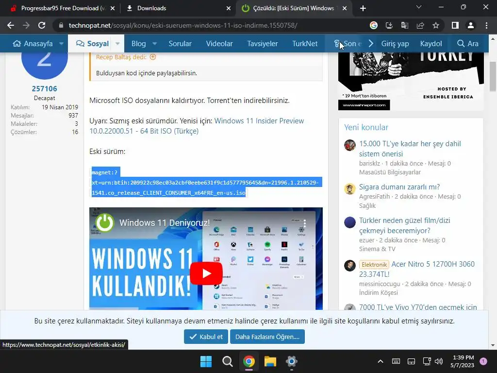Play the Windows 11 Deniyoruz YouTube video
Viewport: 497px width, 373px height.
[x=206, y=273]
